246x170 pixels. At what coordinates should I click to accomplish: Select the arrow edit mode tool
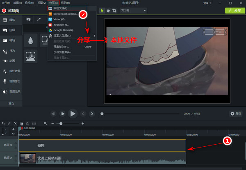[x=102, y=11]
